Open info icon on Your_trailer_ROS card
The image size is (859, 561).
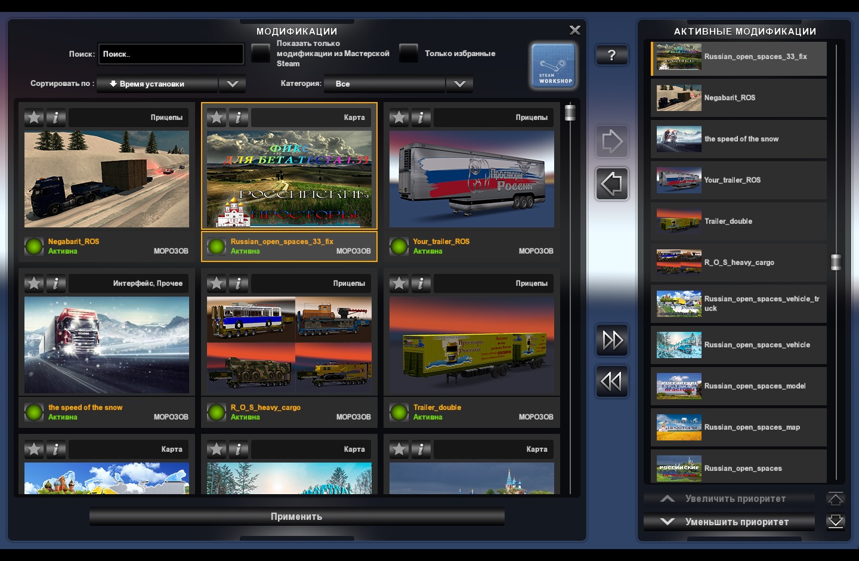pyautogui.click(x=421, y=118)
